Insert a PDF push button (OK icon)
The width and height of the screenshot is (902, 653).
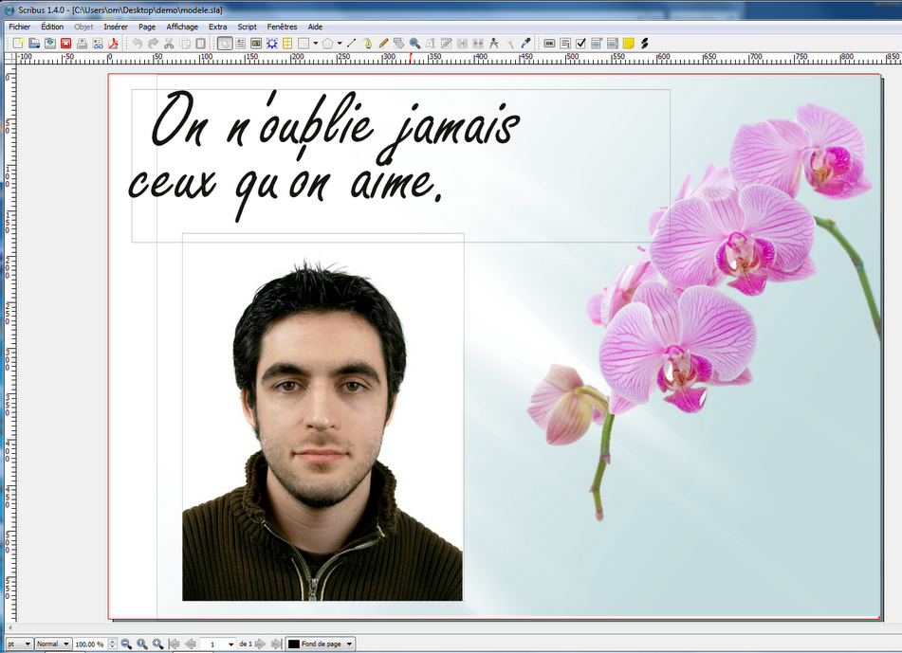[x=549, y=43]
